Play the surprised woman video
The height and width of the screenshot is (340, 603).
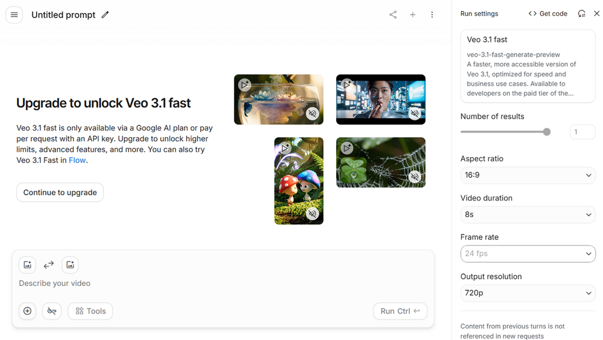pos(346,84)
